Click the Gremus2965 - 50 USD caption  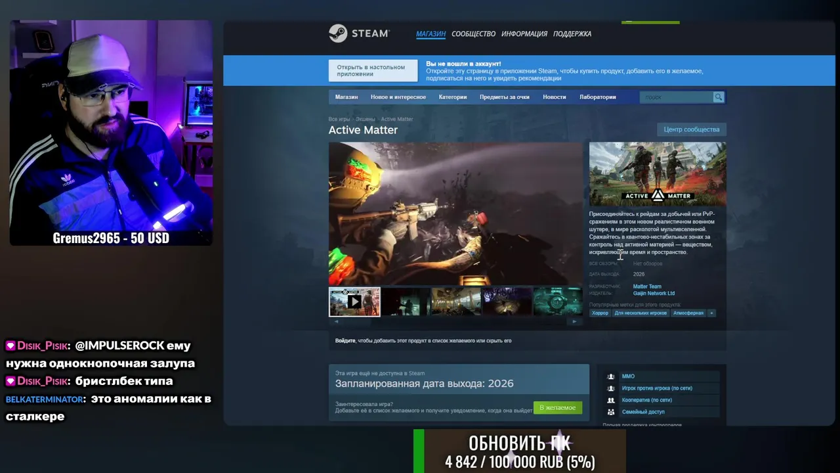point(111,238)
